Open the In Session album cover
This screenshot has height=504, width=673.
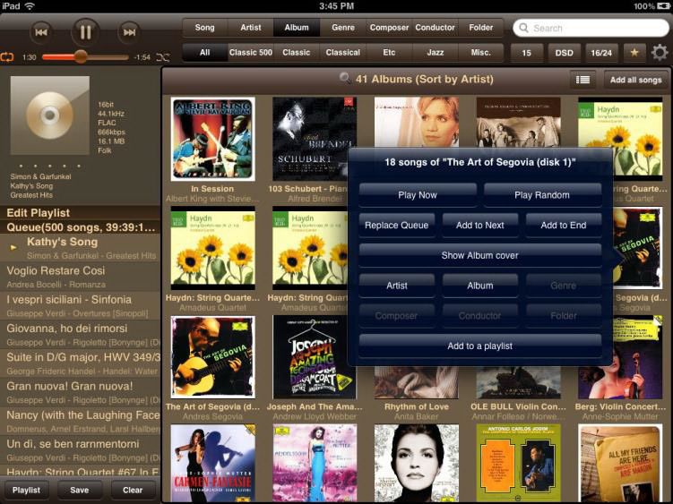(x=212, y=139)
